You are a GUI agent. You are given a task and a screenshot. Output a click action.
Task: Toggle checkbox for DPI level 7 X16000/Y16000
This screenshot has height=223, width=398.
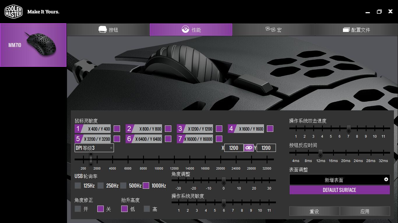[219, 139]
